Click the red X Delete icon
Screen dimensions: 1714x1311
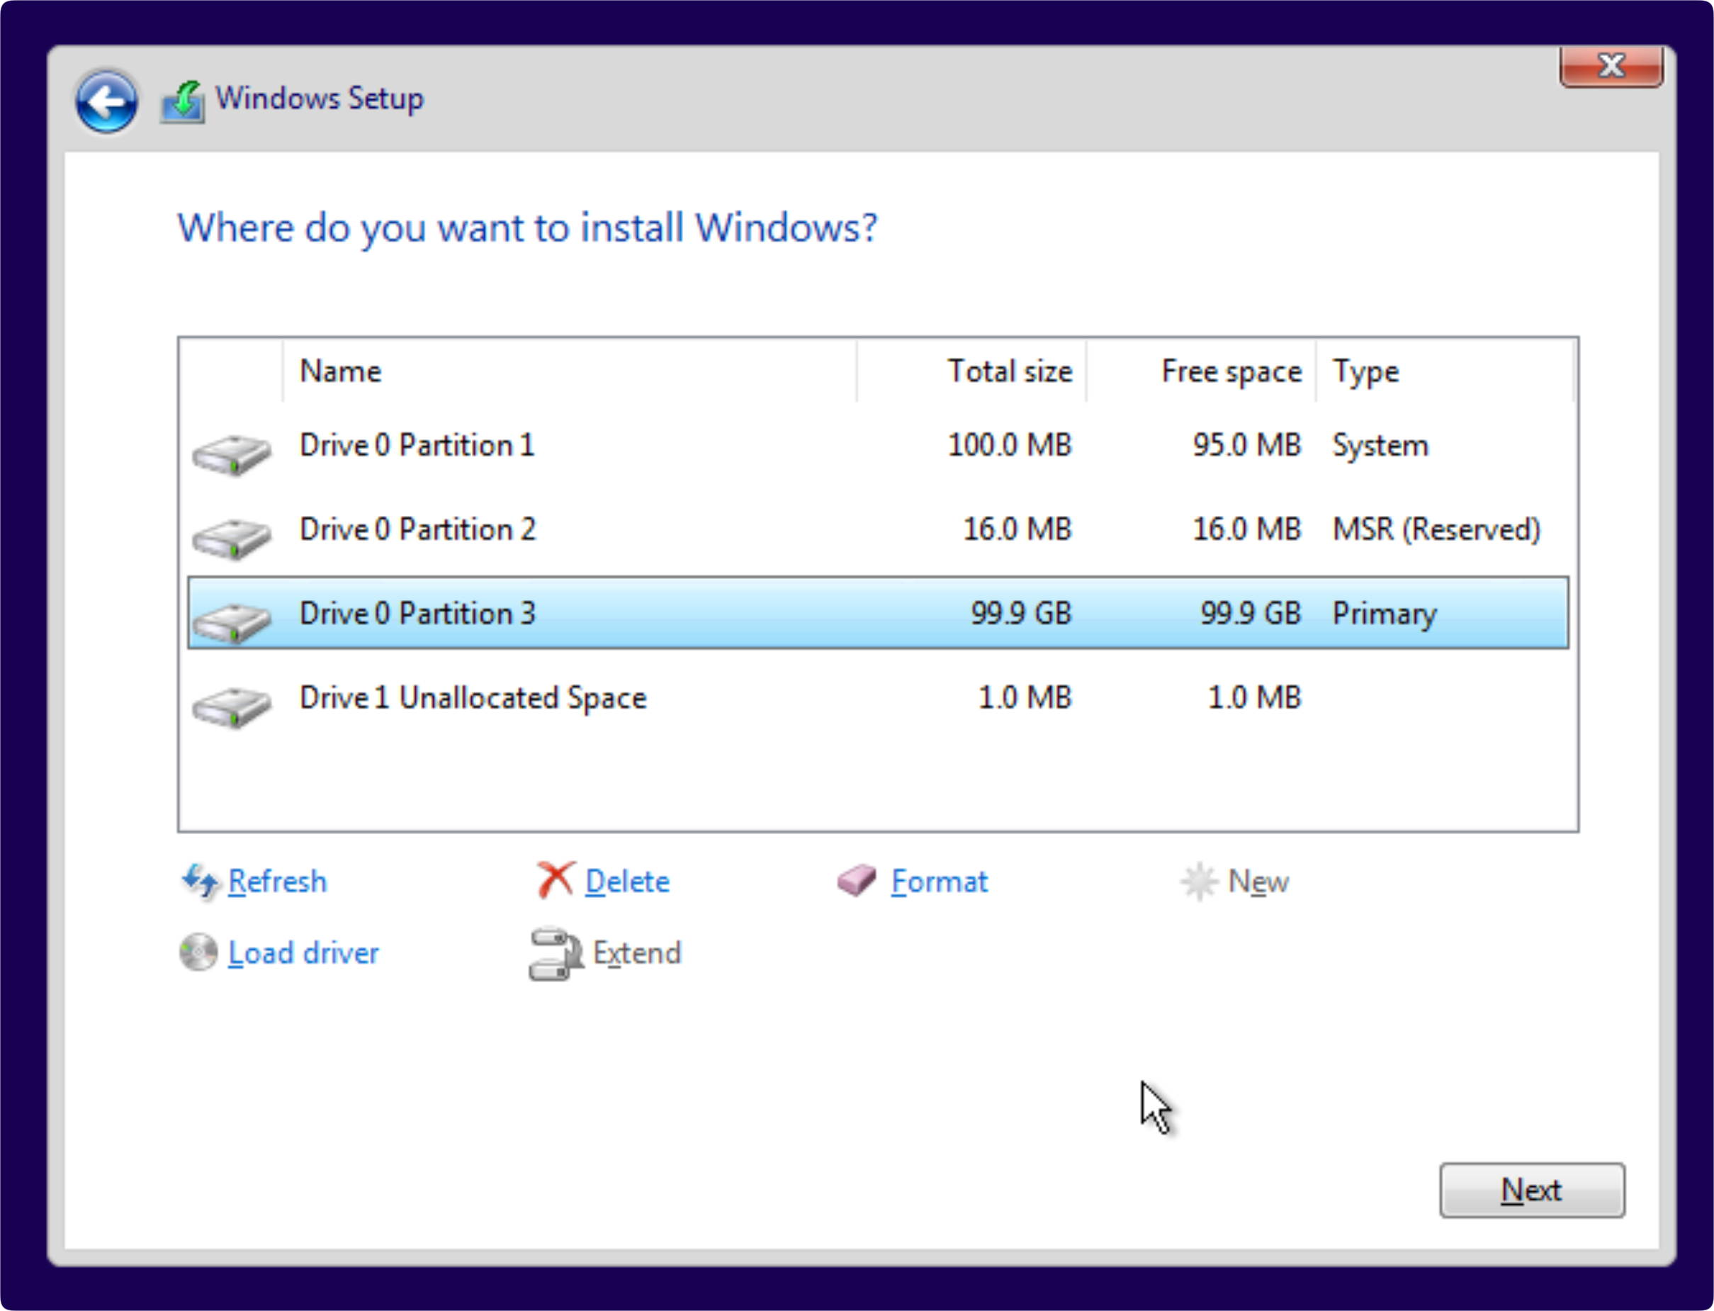(x=556, y=880)
